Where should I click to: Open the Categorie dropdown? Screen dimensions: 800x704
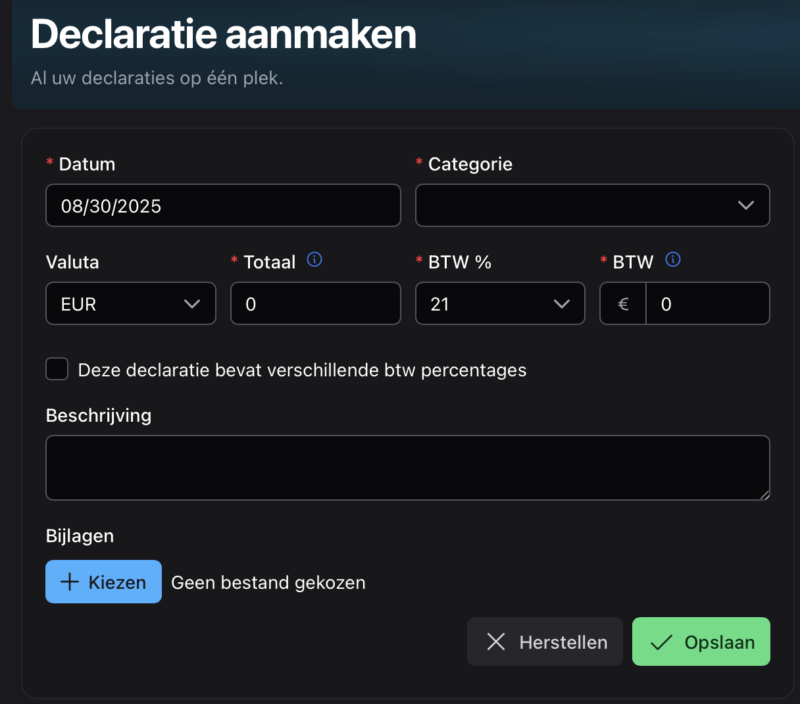(592, 205)
